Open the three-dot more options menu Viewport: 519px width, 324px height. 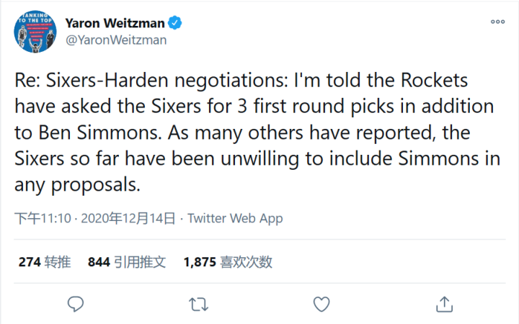pos(497,22)
